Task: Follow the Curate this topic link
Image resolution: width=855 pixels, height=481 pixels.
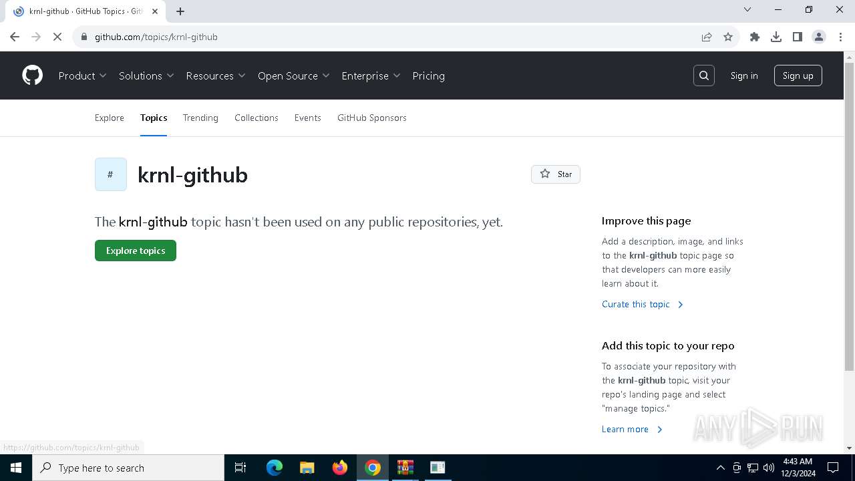Action: click(x=643, y=304)
